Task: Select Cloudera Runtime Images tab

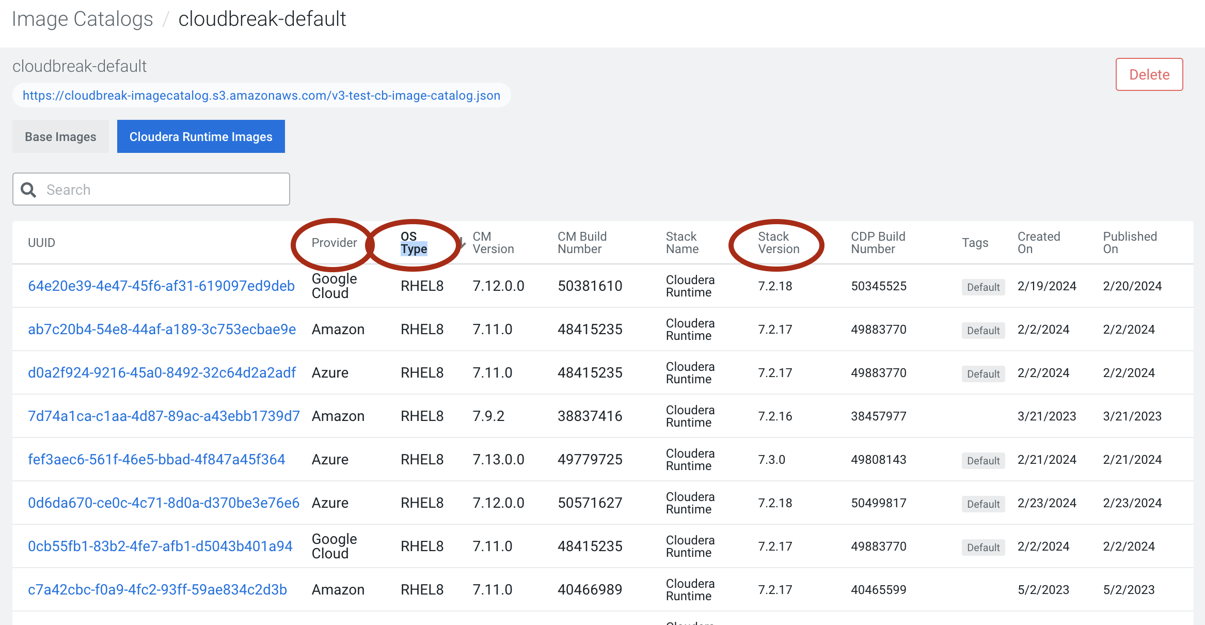Action: coord(201,137)
